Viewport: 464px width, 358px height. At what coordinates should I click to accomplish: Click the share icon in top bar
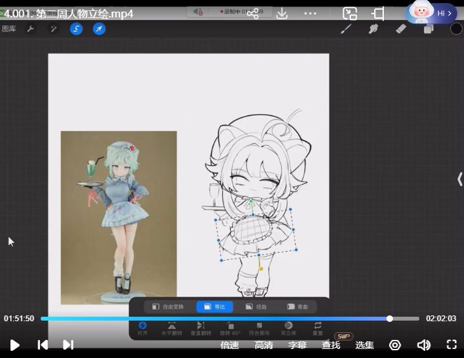pos(253,13)
